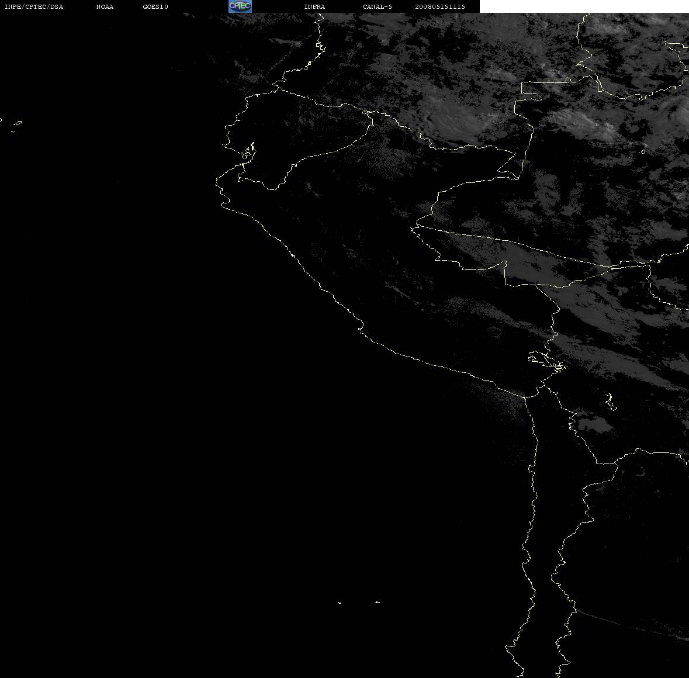Click the Peru-Chile border at the coast
The image size is (689, 678).
coord(525,397)
